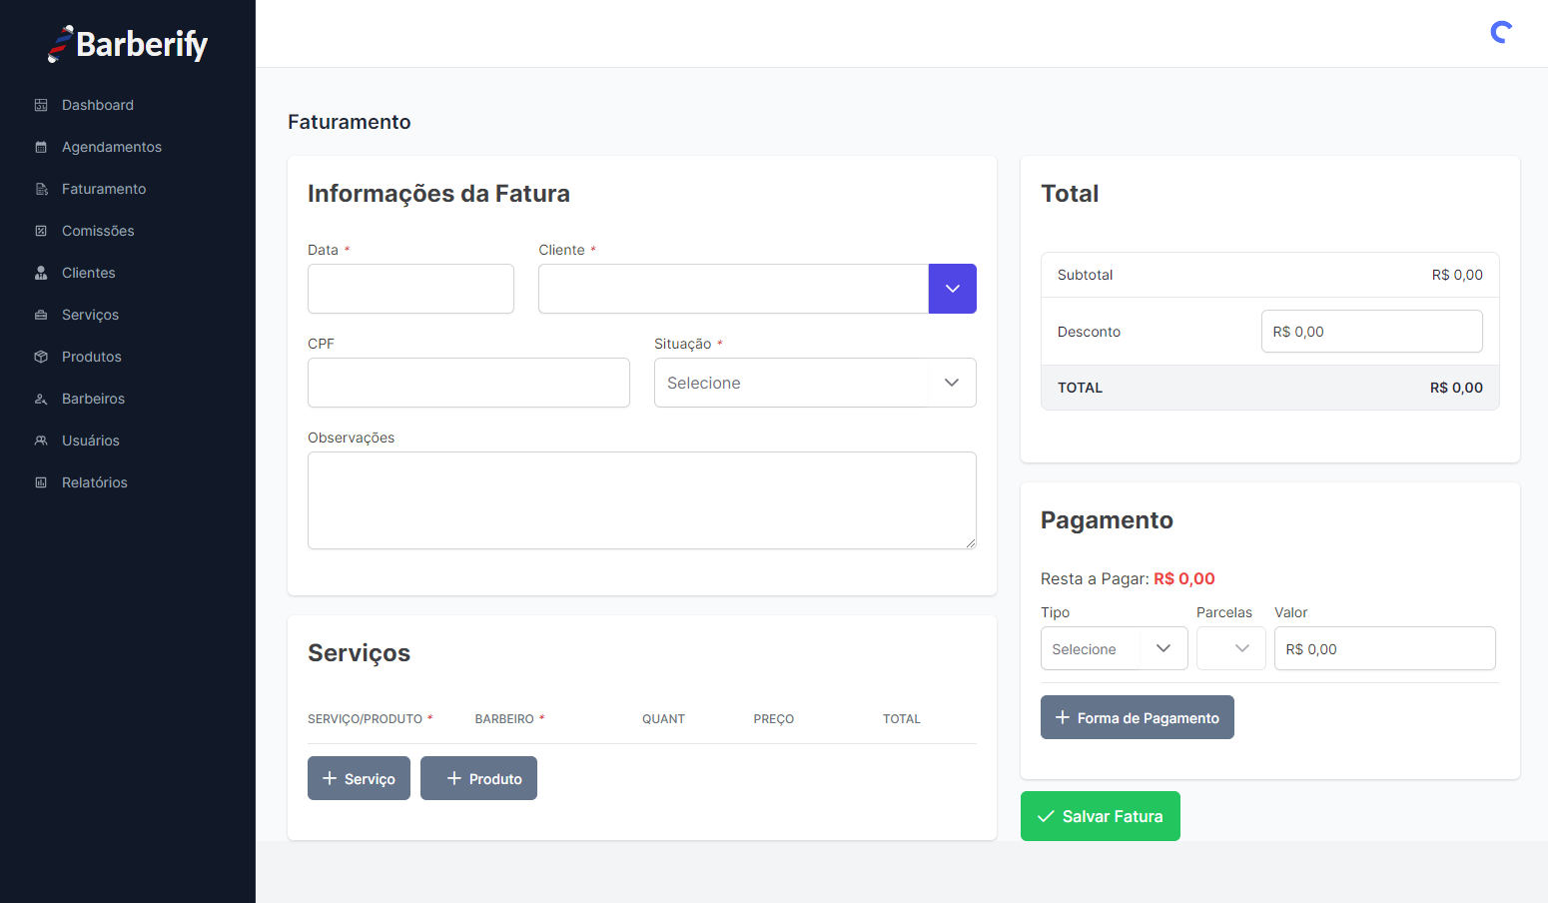Image resolution: width=1548 pixels, height=903 pixels.
Task: Click the add Serviço button
Action: coord(359,778)
